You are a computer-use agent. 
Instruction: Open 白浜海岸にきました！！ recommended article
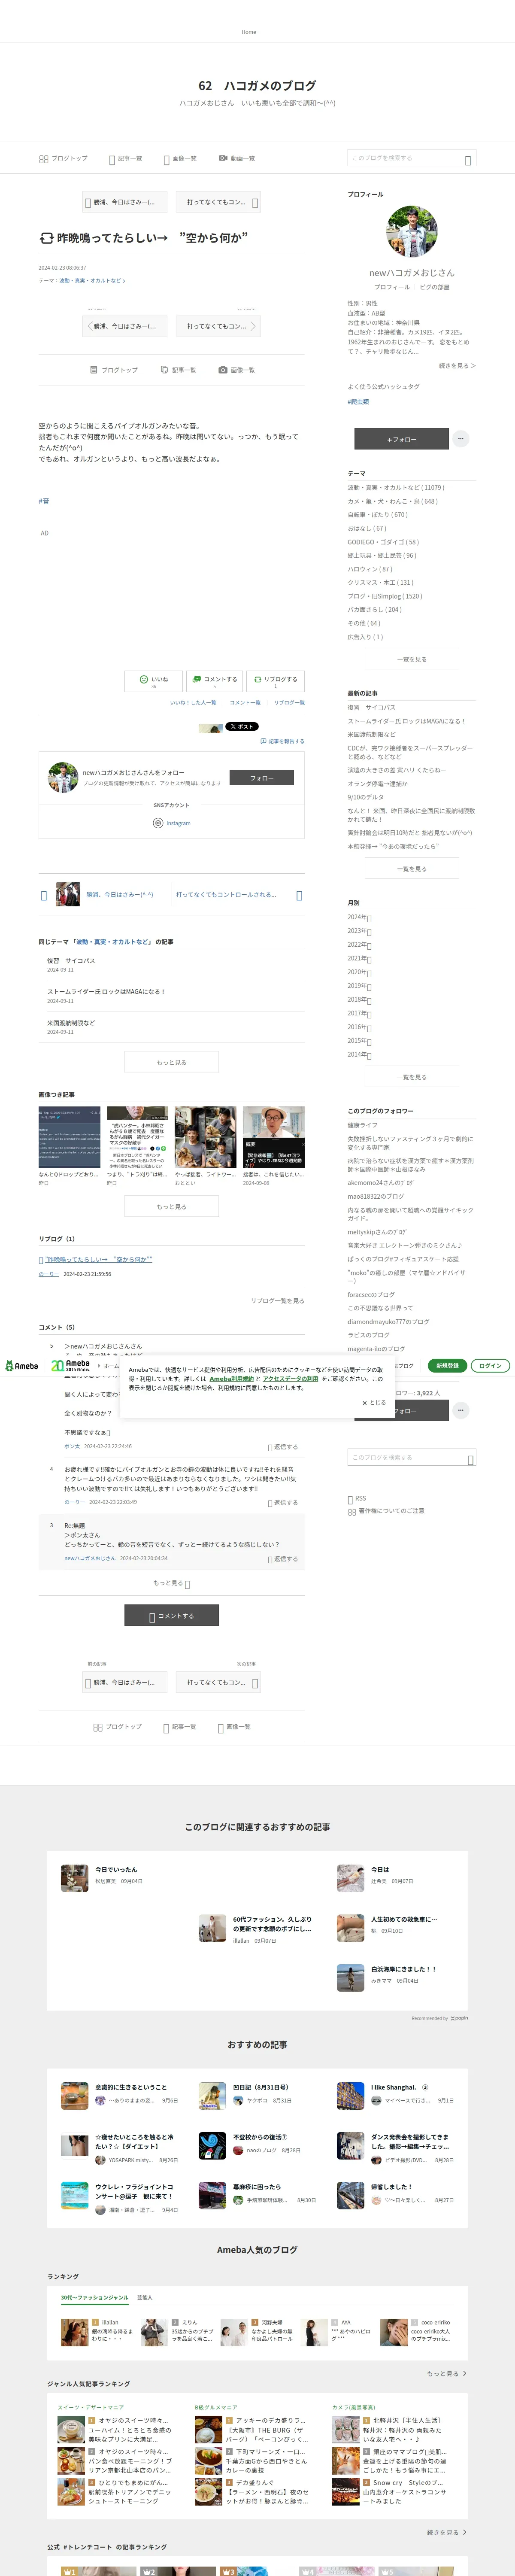tap(404, 1969)
